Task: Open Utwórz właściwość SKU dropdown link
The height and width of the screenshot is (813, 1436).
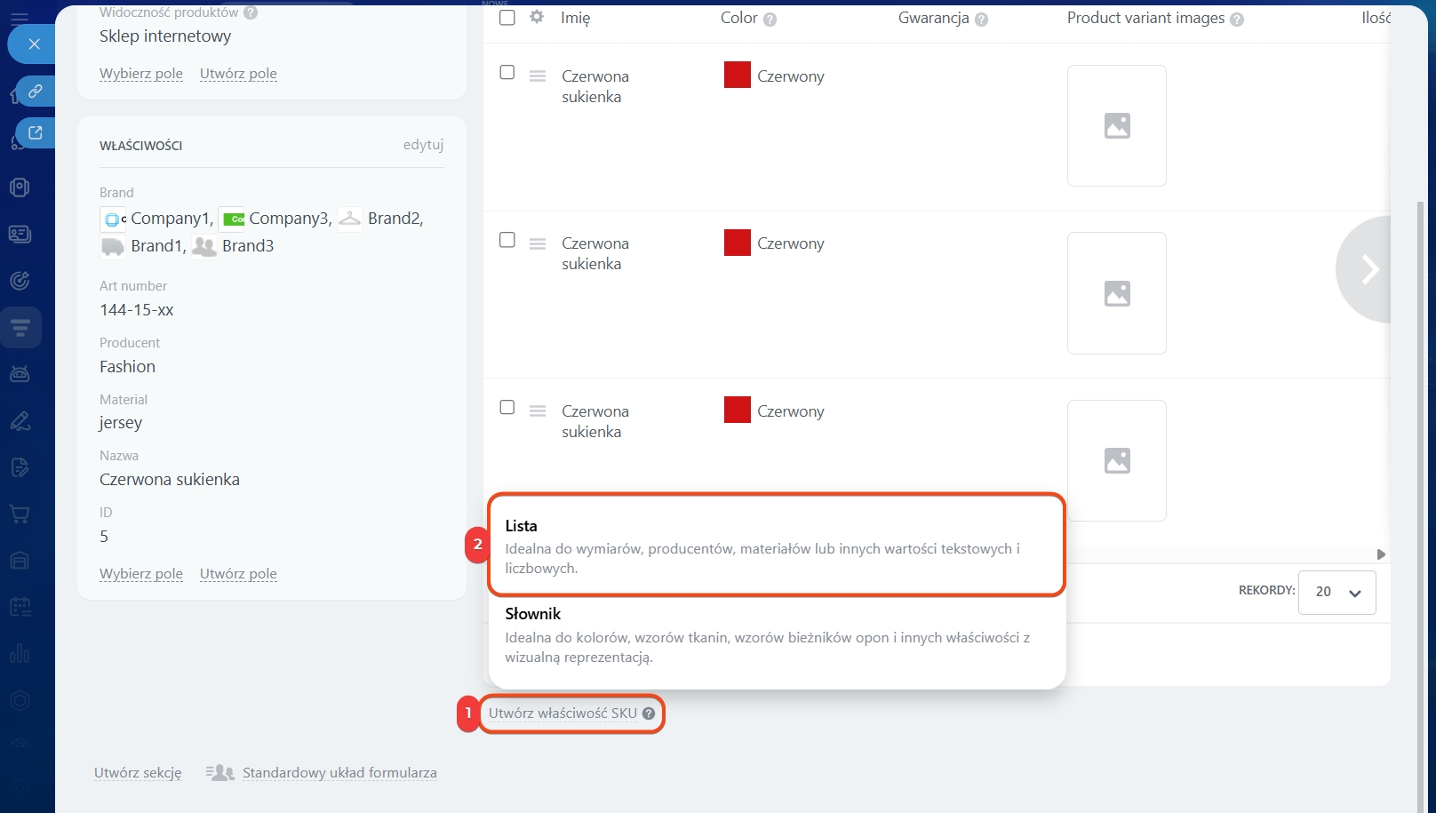Action: [x=562, y=713]
